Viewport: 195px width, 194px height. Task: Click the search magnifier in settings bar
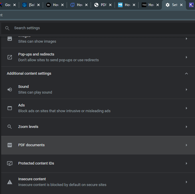pos(7,28)
